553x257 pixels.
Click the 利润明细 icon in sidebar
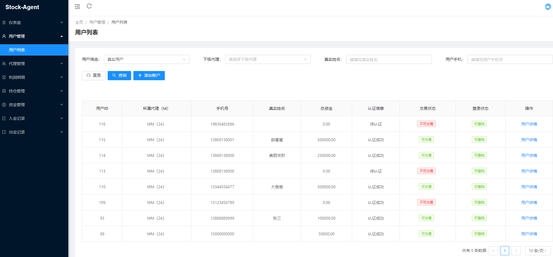4,77
